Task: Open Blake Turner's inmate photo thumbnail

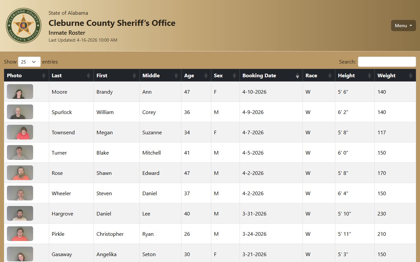Action: (x=20, y=153)
